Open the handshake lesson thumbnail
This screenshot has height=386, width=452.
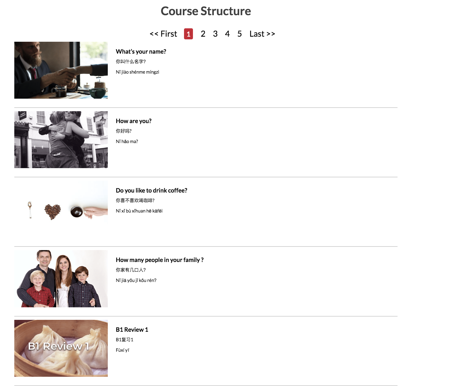[61, 70]
